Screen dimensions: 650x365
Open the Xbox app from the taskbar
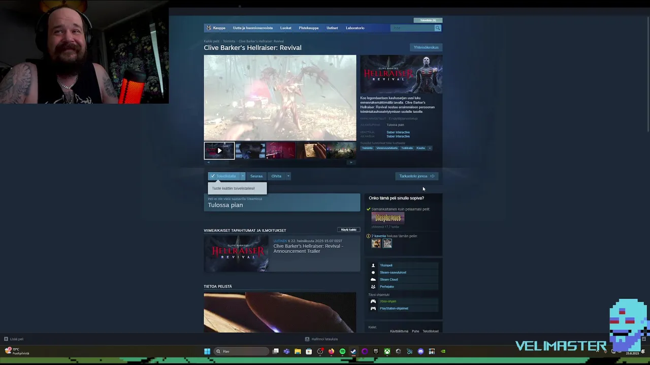(x=387, y=351)
